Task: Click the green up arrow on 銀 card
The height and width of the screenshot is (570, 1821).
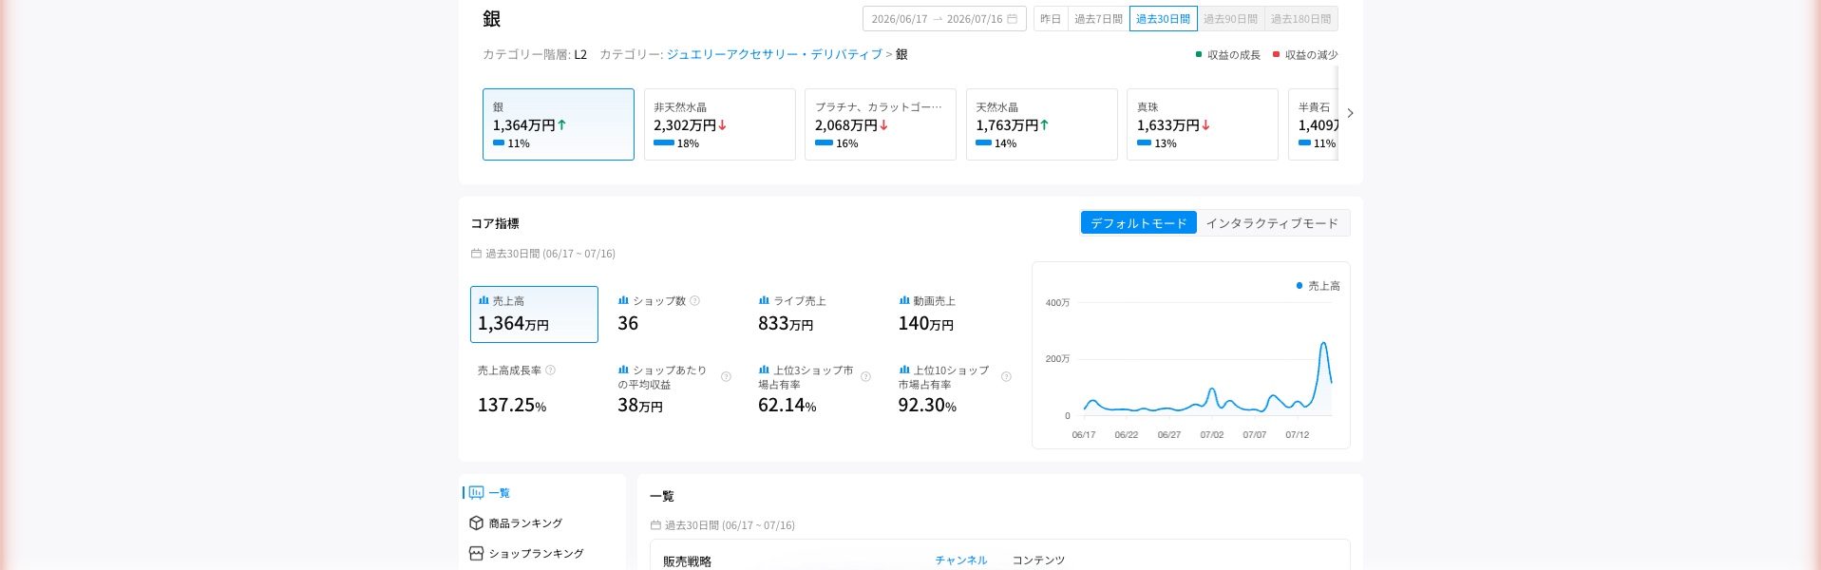Action: [x=561, y=124]
